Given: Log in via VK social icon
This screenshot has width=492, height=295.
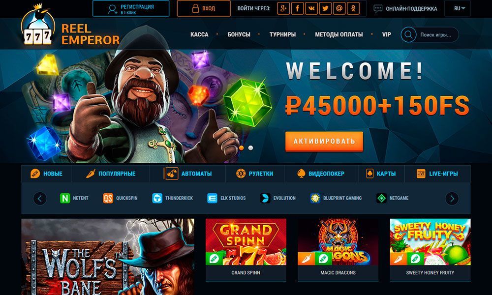Looking at the screenshot, I should click(311, 8).
